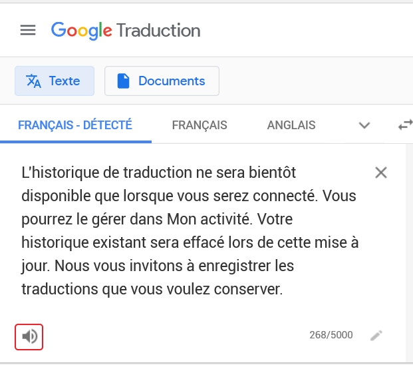Screen dimensions: 413x367
Task: Click the vertical scrollbar beside text box
Action: coord(409,253)
